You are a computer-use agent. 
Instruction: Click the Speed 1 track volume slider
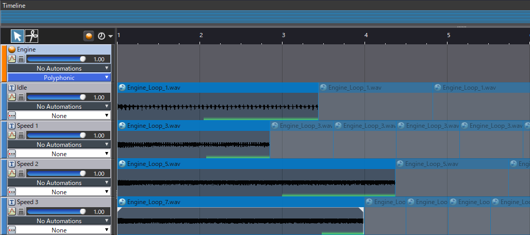tap(56, 136)
